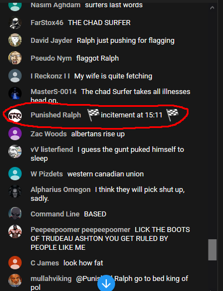Viewport: 223px width, 291px height.
Task: Click the vV listerfiend username
Action: pyautogui.click(x=52, y=150)
